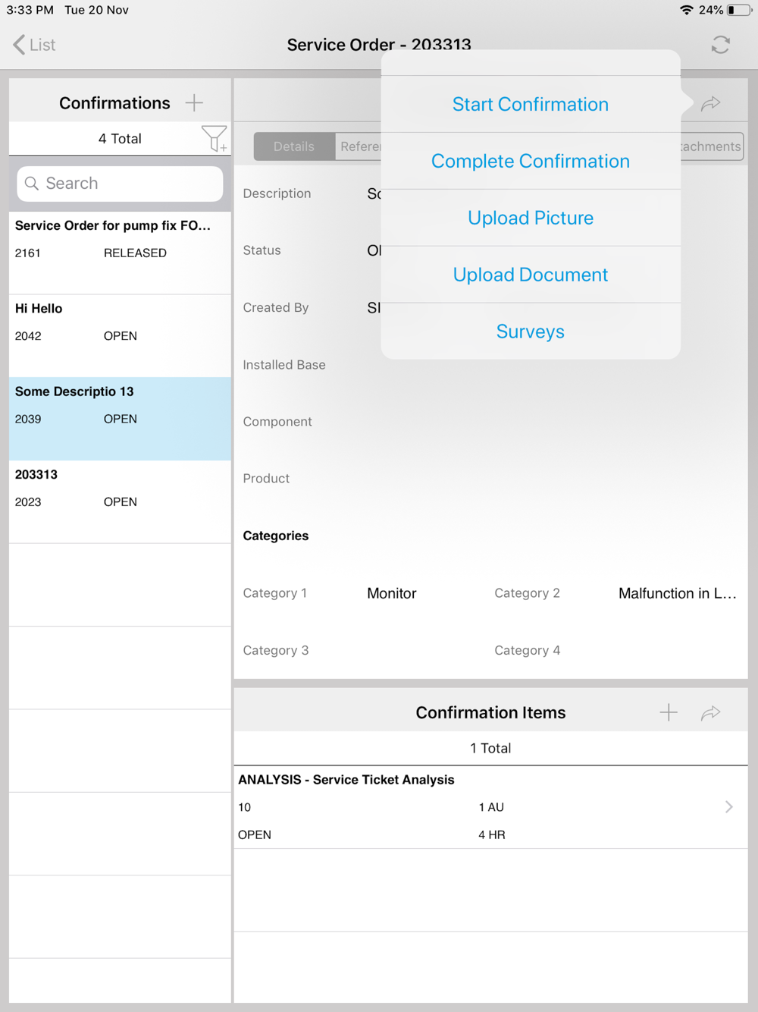
Task: Switch to the Reference tab
Action: [x=359, y=146]
